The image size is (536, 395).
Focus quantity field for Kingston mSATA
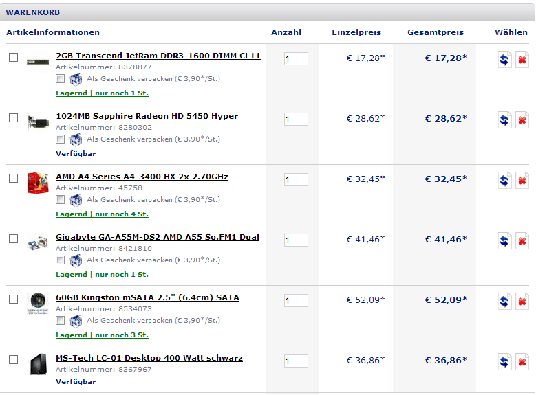[296, 300]
